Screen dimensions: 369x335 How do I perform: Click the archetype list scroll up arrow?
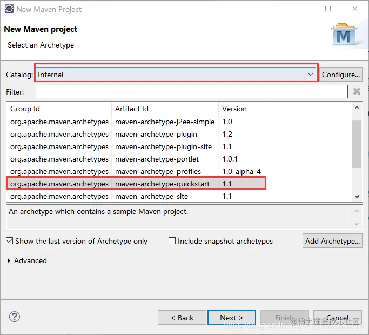point(357,108)
